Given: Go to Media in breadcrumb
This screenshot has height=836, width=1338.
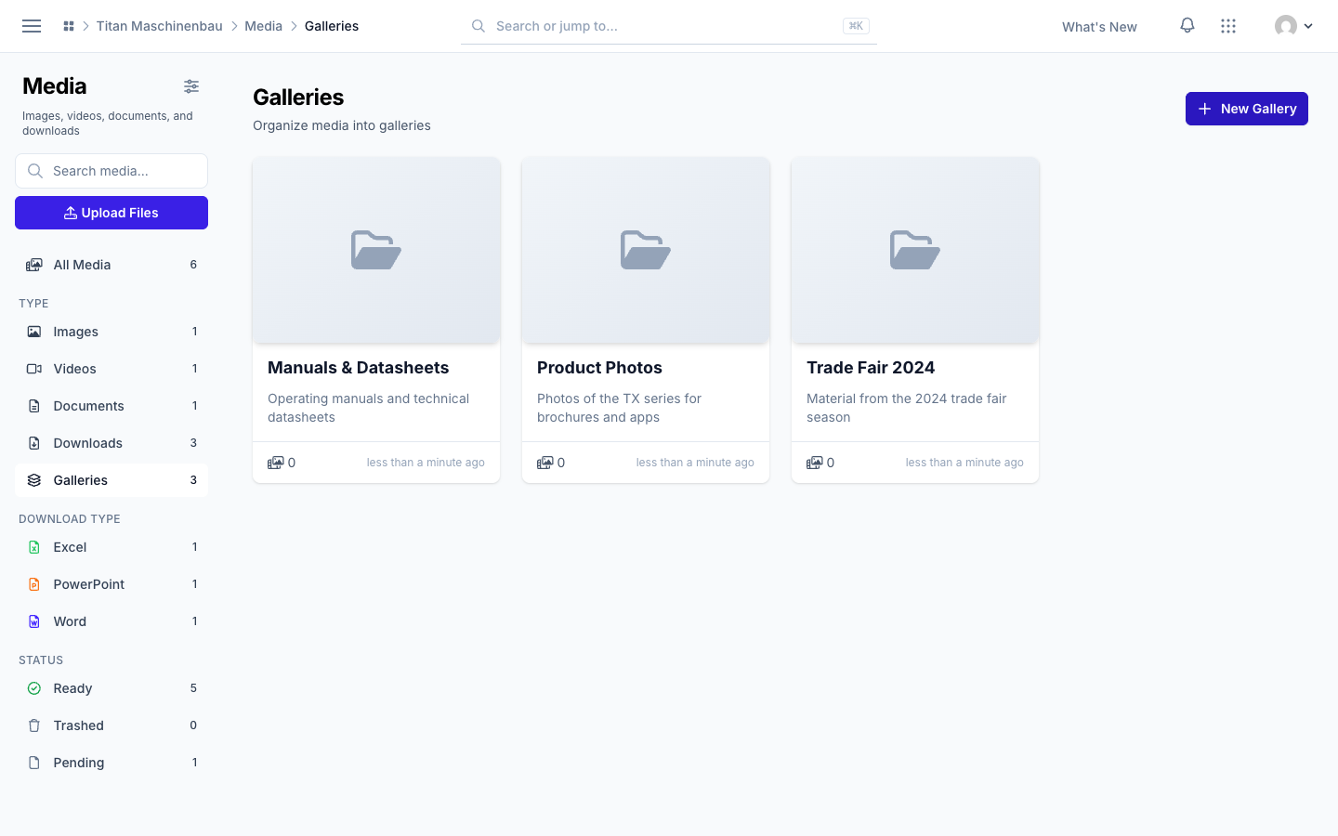Looking at the screenshot, I should [x=264, y=26].
